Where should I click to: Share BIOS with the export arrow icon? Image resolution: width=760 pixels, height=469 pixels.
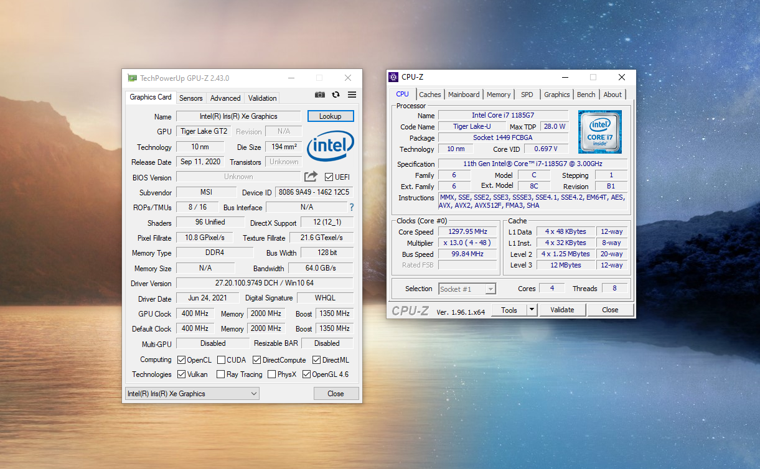click(x=311, y=177)
